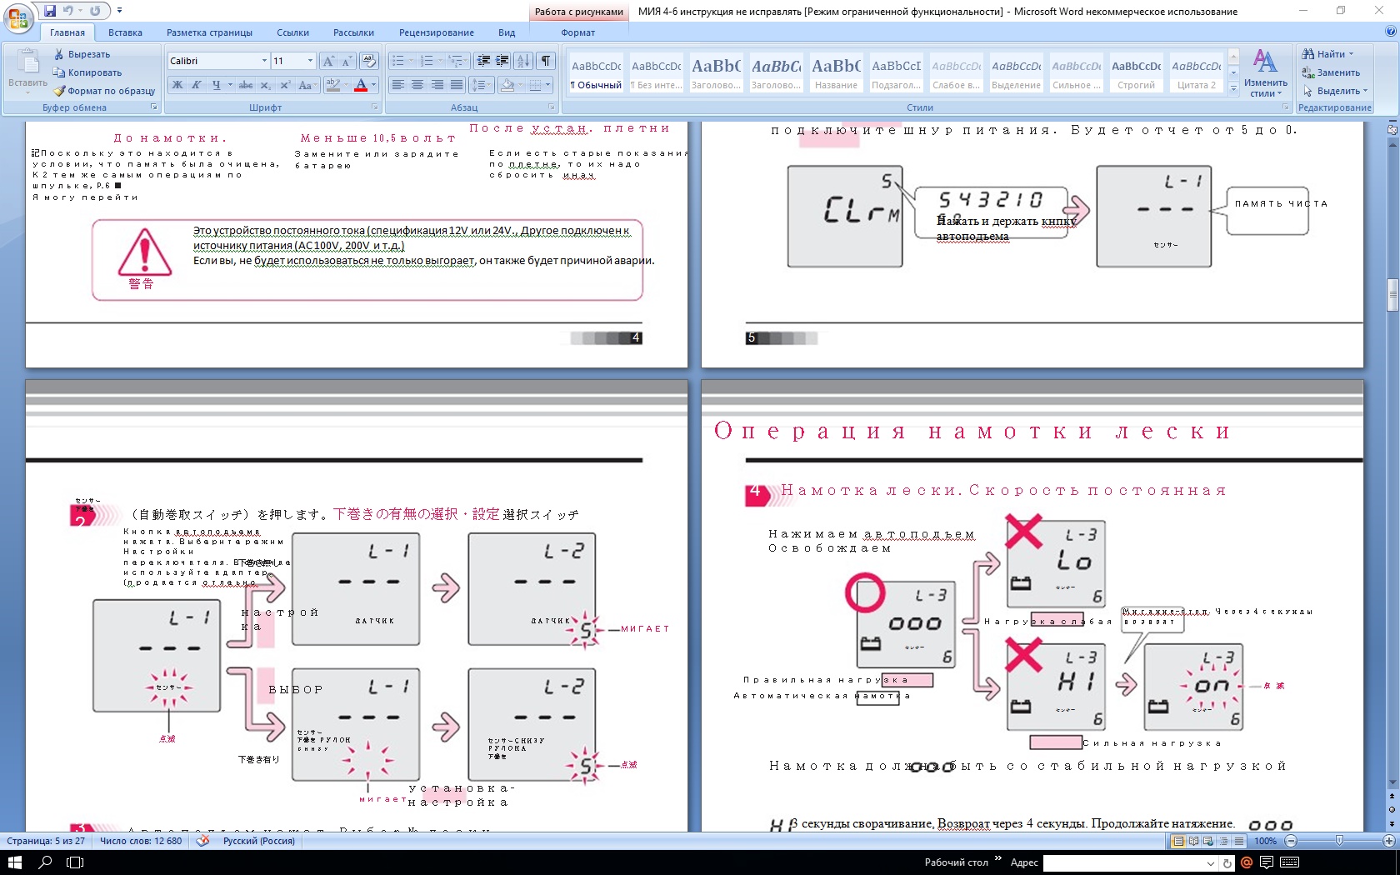Image resolution: width=1400 pixels, height=875 pixels.
Task: Increase paragraph indent
Action: pyautogui.click(x=502, y=61)
